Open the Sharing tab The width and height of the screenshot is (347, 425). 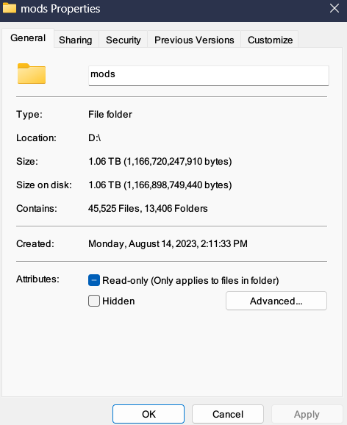pos(76,40)
